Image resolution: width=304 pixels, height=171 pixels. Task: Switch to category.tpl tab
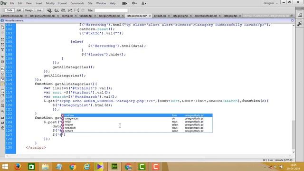[x=230, y=16]
